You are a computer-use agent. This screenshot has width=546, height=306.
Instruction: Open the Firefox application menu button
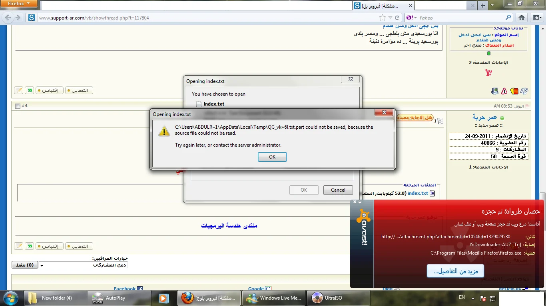[x=19, y=4]
